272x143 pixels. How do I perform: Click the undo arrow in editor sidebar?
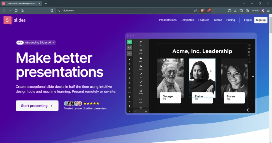pyautogui.click(x=129, y=48)
